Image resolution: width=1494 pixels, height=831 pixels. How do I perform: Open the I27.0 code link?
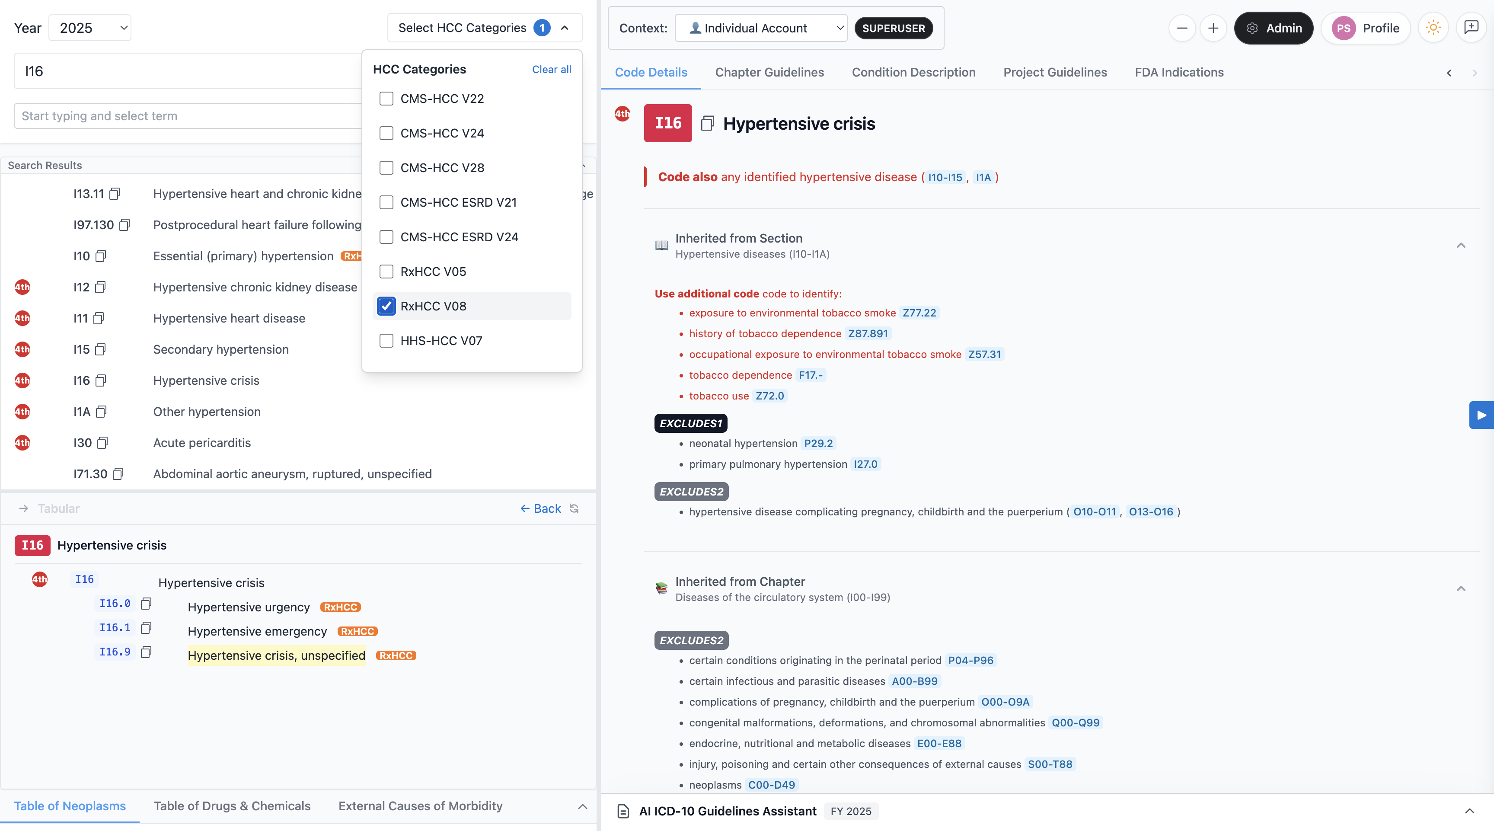(865, 464)
